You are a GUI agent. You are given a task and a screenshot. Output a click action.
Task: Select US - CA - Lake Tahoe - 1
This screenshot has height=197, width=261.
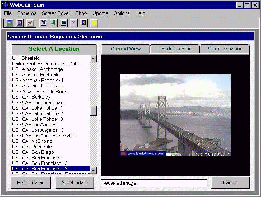tap(37, 108)
